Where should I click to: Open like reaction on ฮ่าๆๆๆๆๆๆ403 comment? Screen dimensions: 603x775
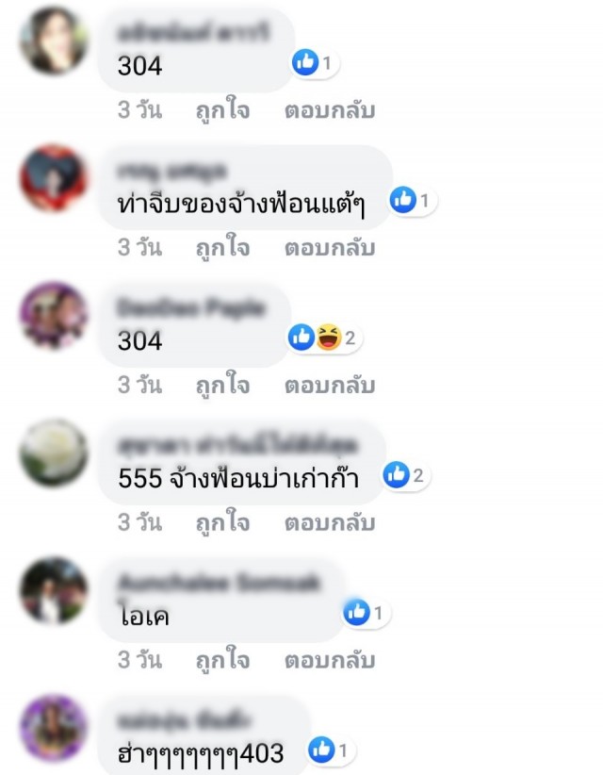pyautogui.click(x=321, y=750)
